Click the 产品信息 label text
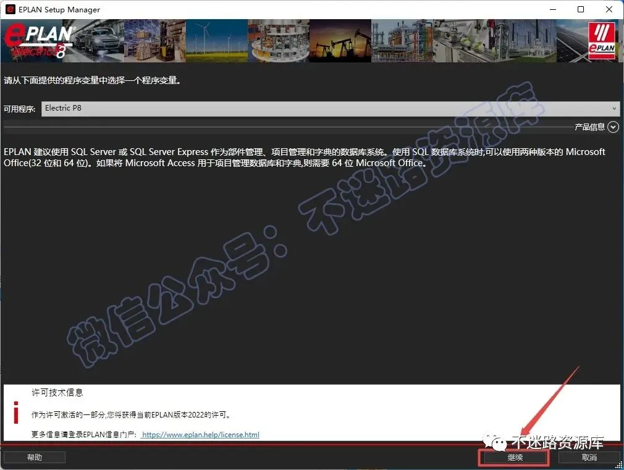Viewport: 624px width, 470px height. click(589, 127)
